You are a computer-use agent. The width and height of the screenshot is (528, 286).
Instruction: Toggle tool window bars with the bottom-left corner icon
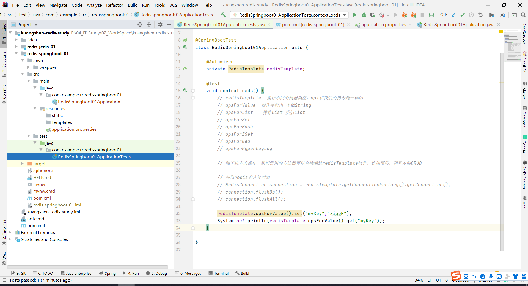tap(4, 280)
